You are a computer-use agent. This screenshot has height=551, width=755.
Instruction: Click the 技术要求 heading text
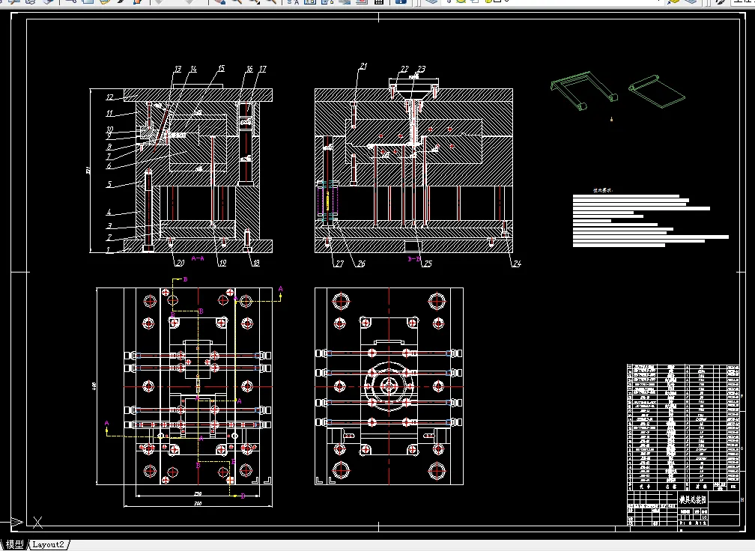click(x=602, y=191)
